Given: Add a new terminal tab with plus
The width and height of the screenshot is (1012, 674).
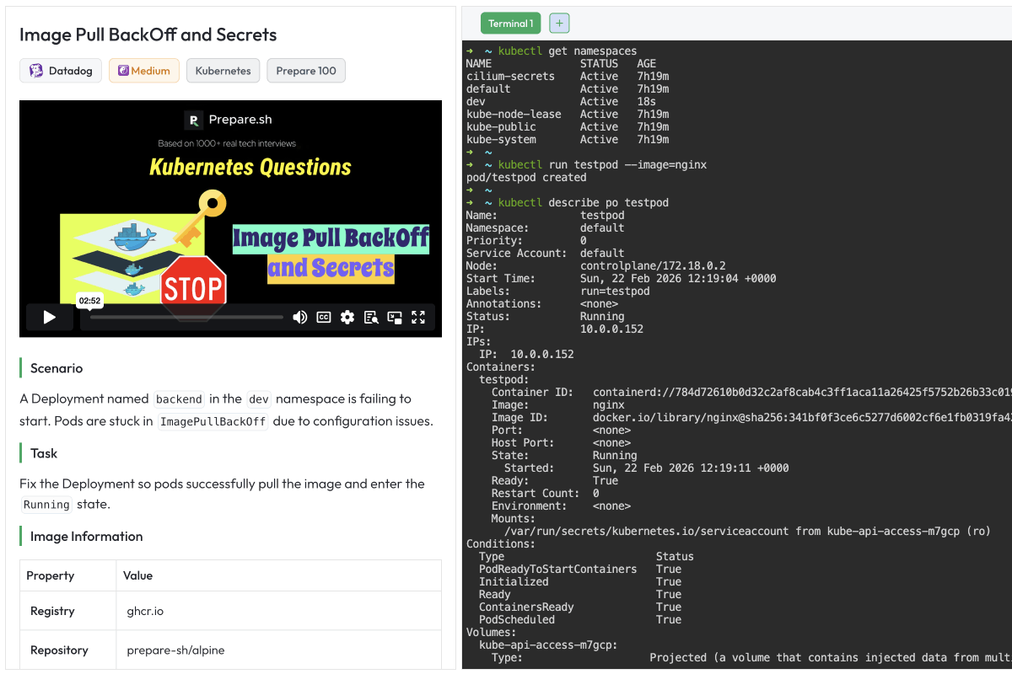Looking at the screenshot, I should [x=560, y=24].
